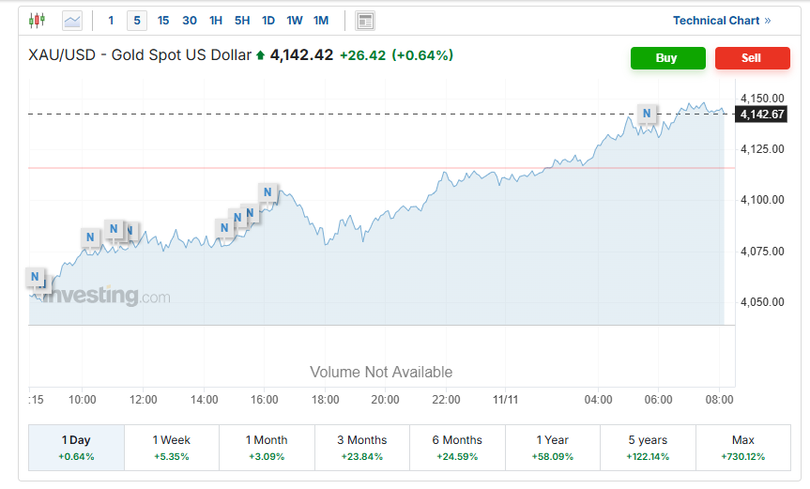Open the leftmost news marker on chart

pos(35,277)
